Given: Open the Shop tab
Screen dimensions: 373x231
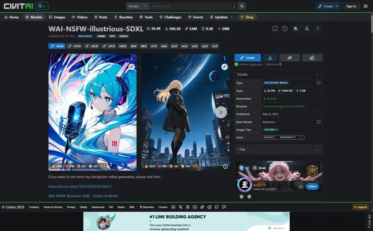Looking at the screenshot, I should 247,17.
